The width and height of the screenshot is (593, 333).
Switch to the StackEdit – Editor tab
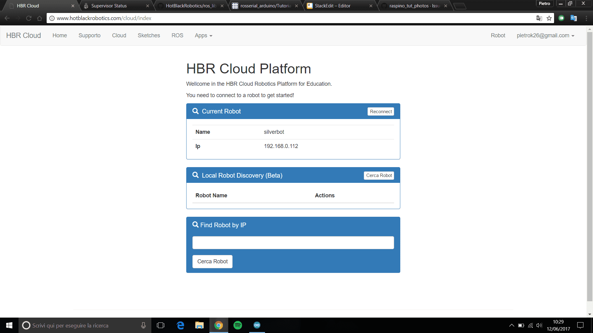332,6
